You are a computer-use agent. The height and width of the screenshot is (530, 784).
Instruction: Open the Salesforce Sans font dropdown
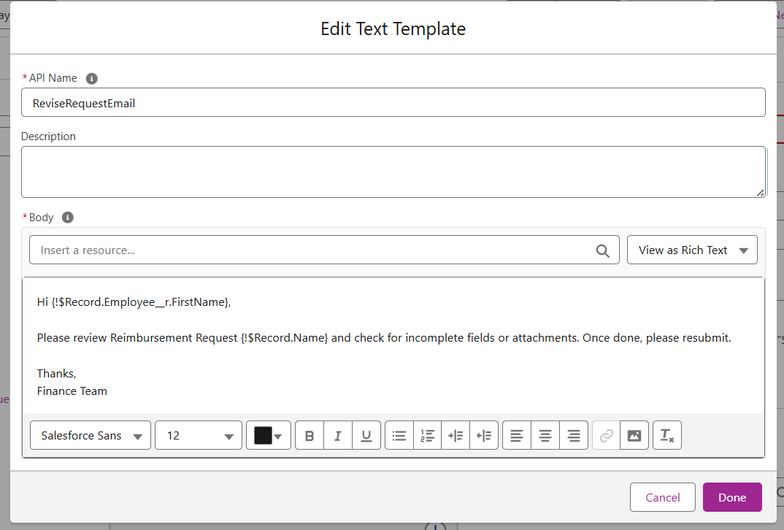(x=91, y=436)
